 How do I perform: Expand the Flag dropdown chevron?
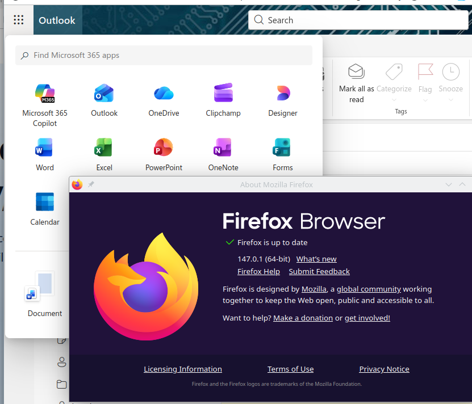click(x=425, y=100)
